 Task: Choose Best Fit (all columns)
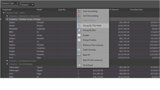click(x=93, y=60)
